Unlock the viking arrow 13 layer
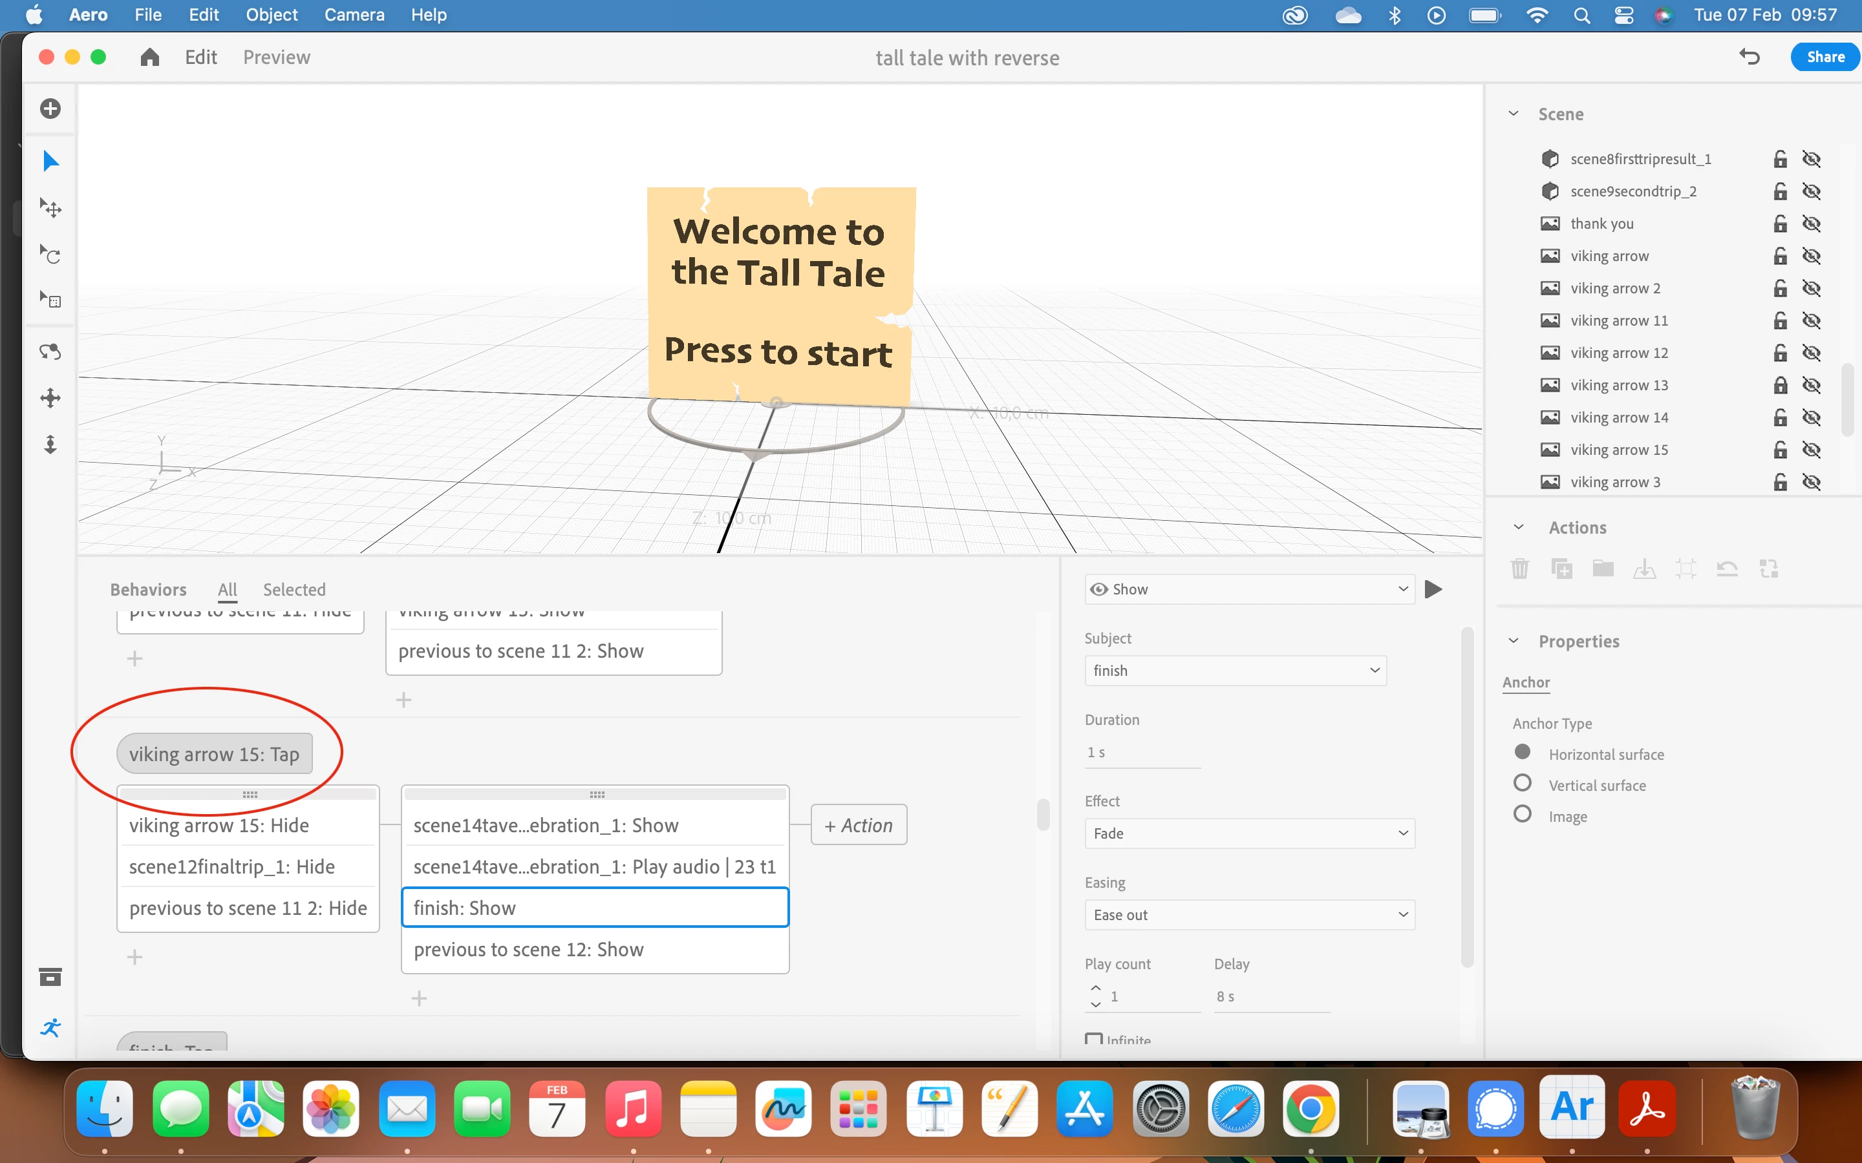The width and height of the screenshot is (1862, 1163). coord(1780,385)
